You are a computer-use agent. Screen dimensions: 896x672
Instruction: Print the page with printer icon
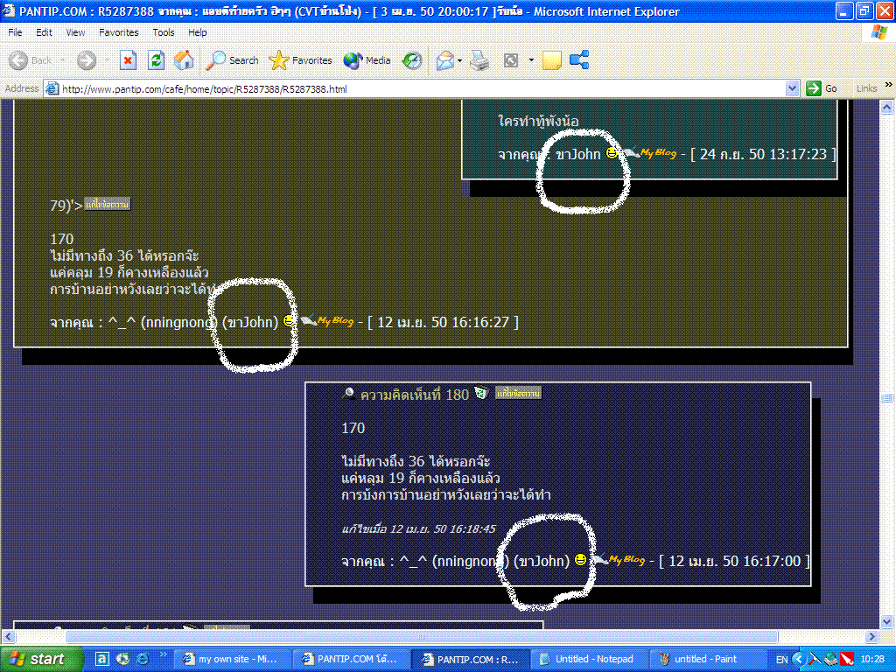pos(479,60)
